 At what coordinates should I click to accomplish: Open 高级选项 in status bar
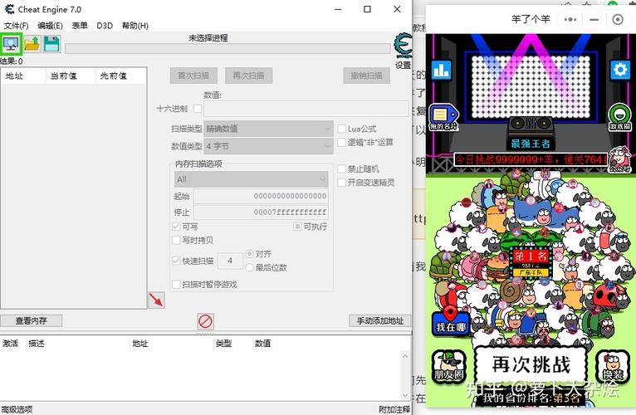coord(17,409)
